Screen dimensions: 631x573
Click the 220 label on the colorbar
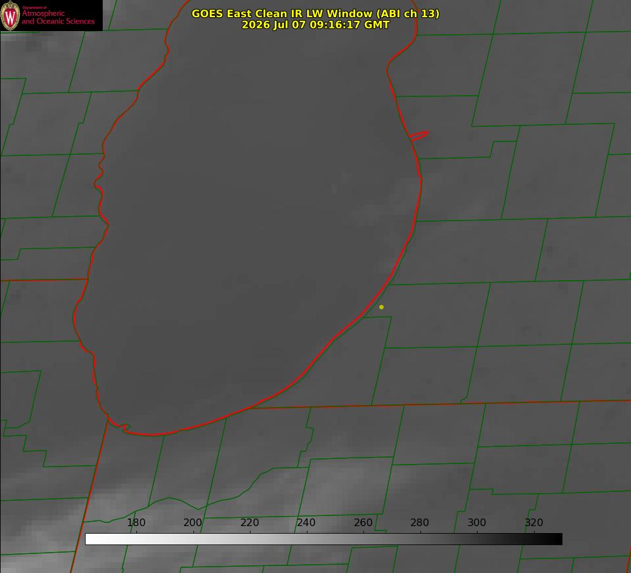pyautogui.click(x=249, y=522)
